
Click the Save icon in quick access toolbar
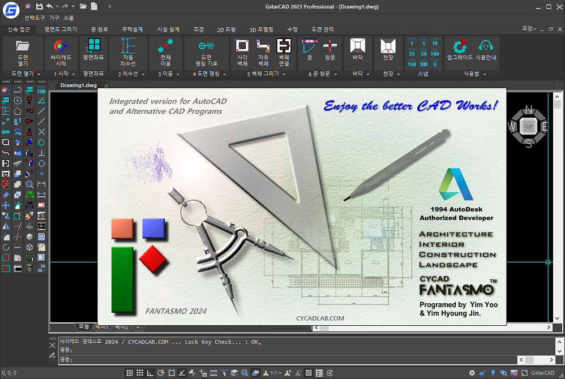(40, 6)
